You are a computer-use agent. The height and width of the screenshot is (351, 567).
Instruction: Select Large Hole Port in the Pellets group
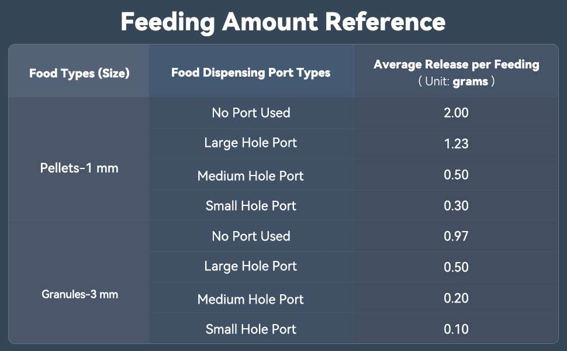pos(251,143)
